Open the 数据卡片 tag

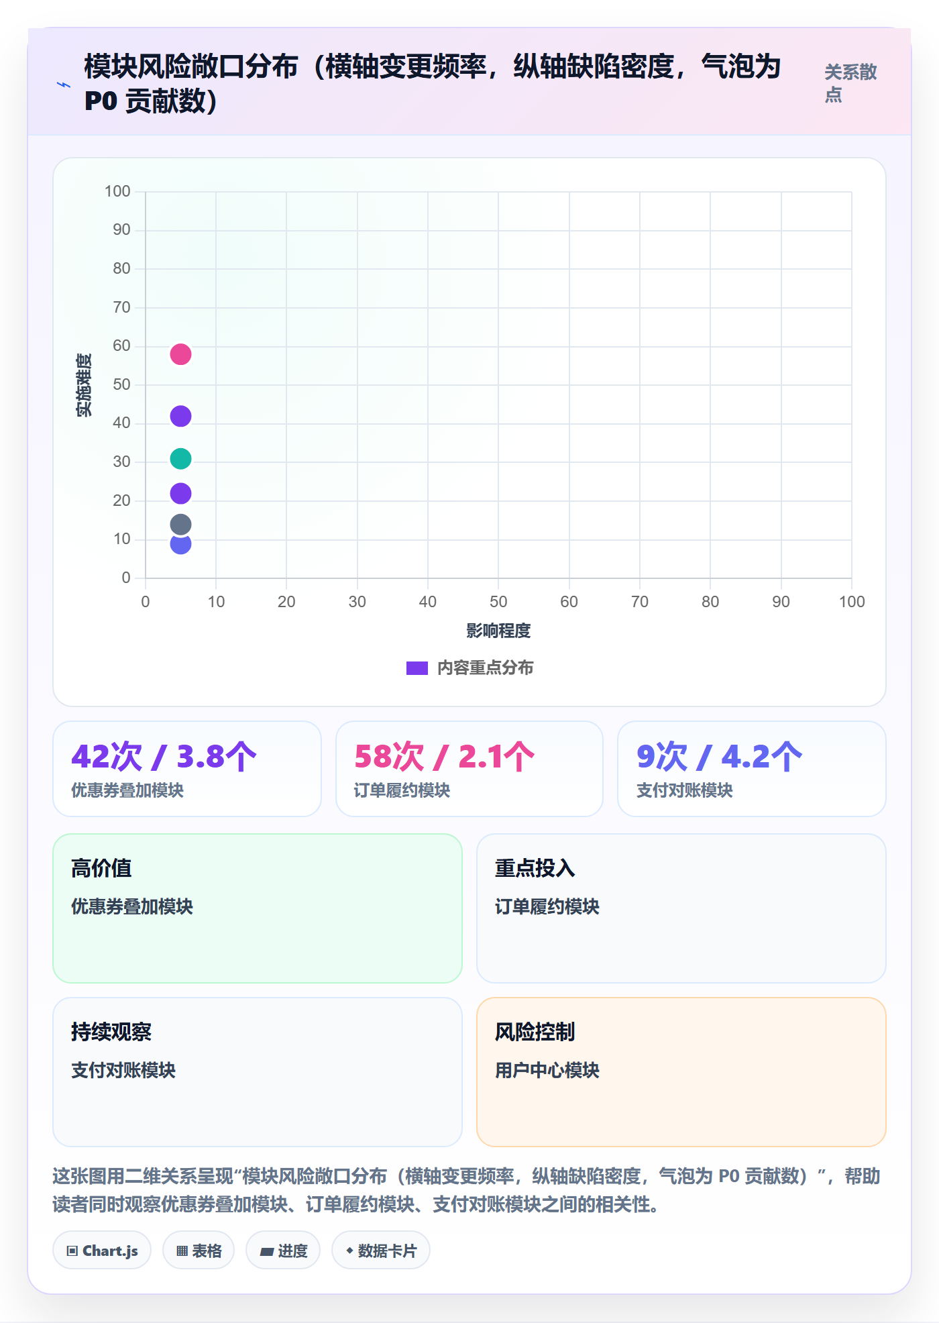[x=381, y=1251]
